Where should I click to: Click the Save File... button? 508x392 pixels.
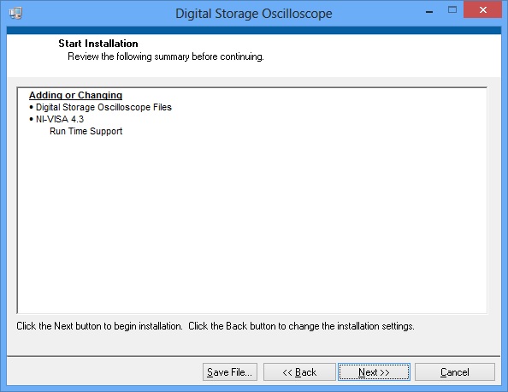click(230, 372)
